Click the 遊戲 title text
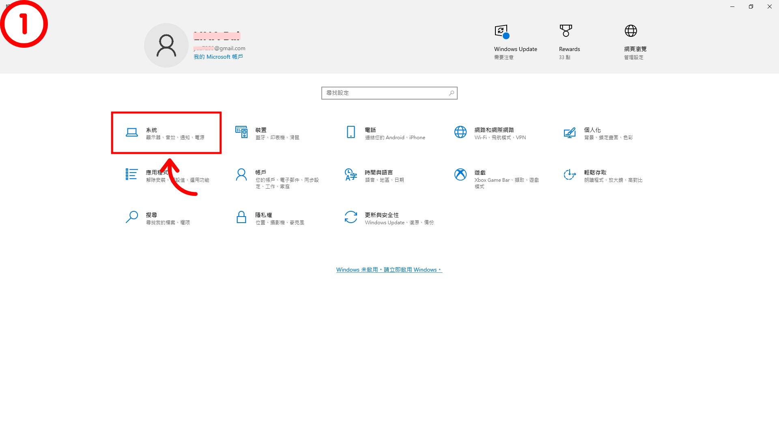Screen dimensions: 779x421 tap(480, 172)
